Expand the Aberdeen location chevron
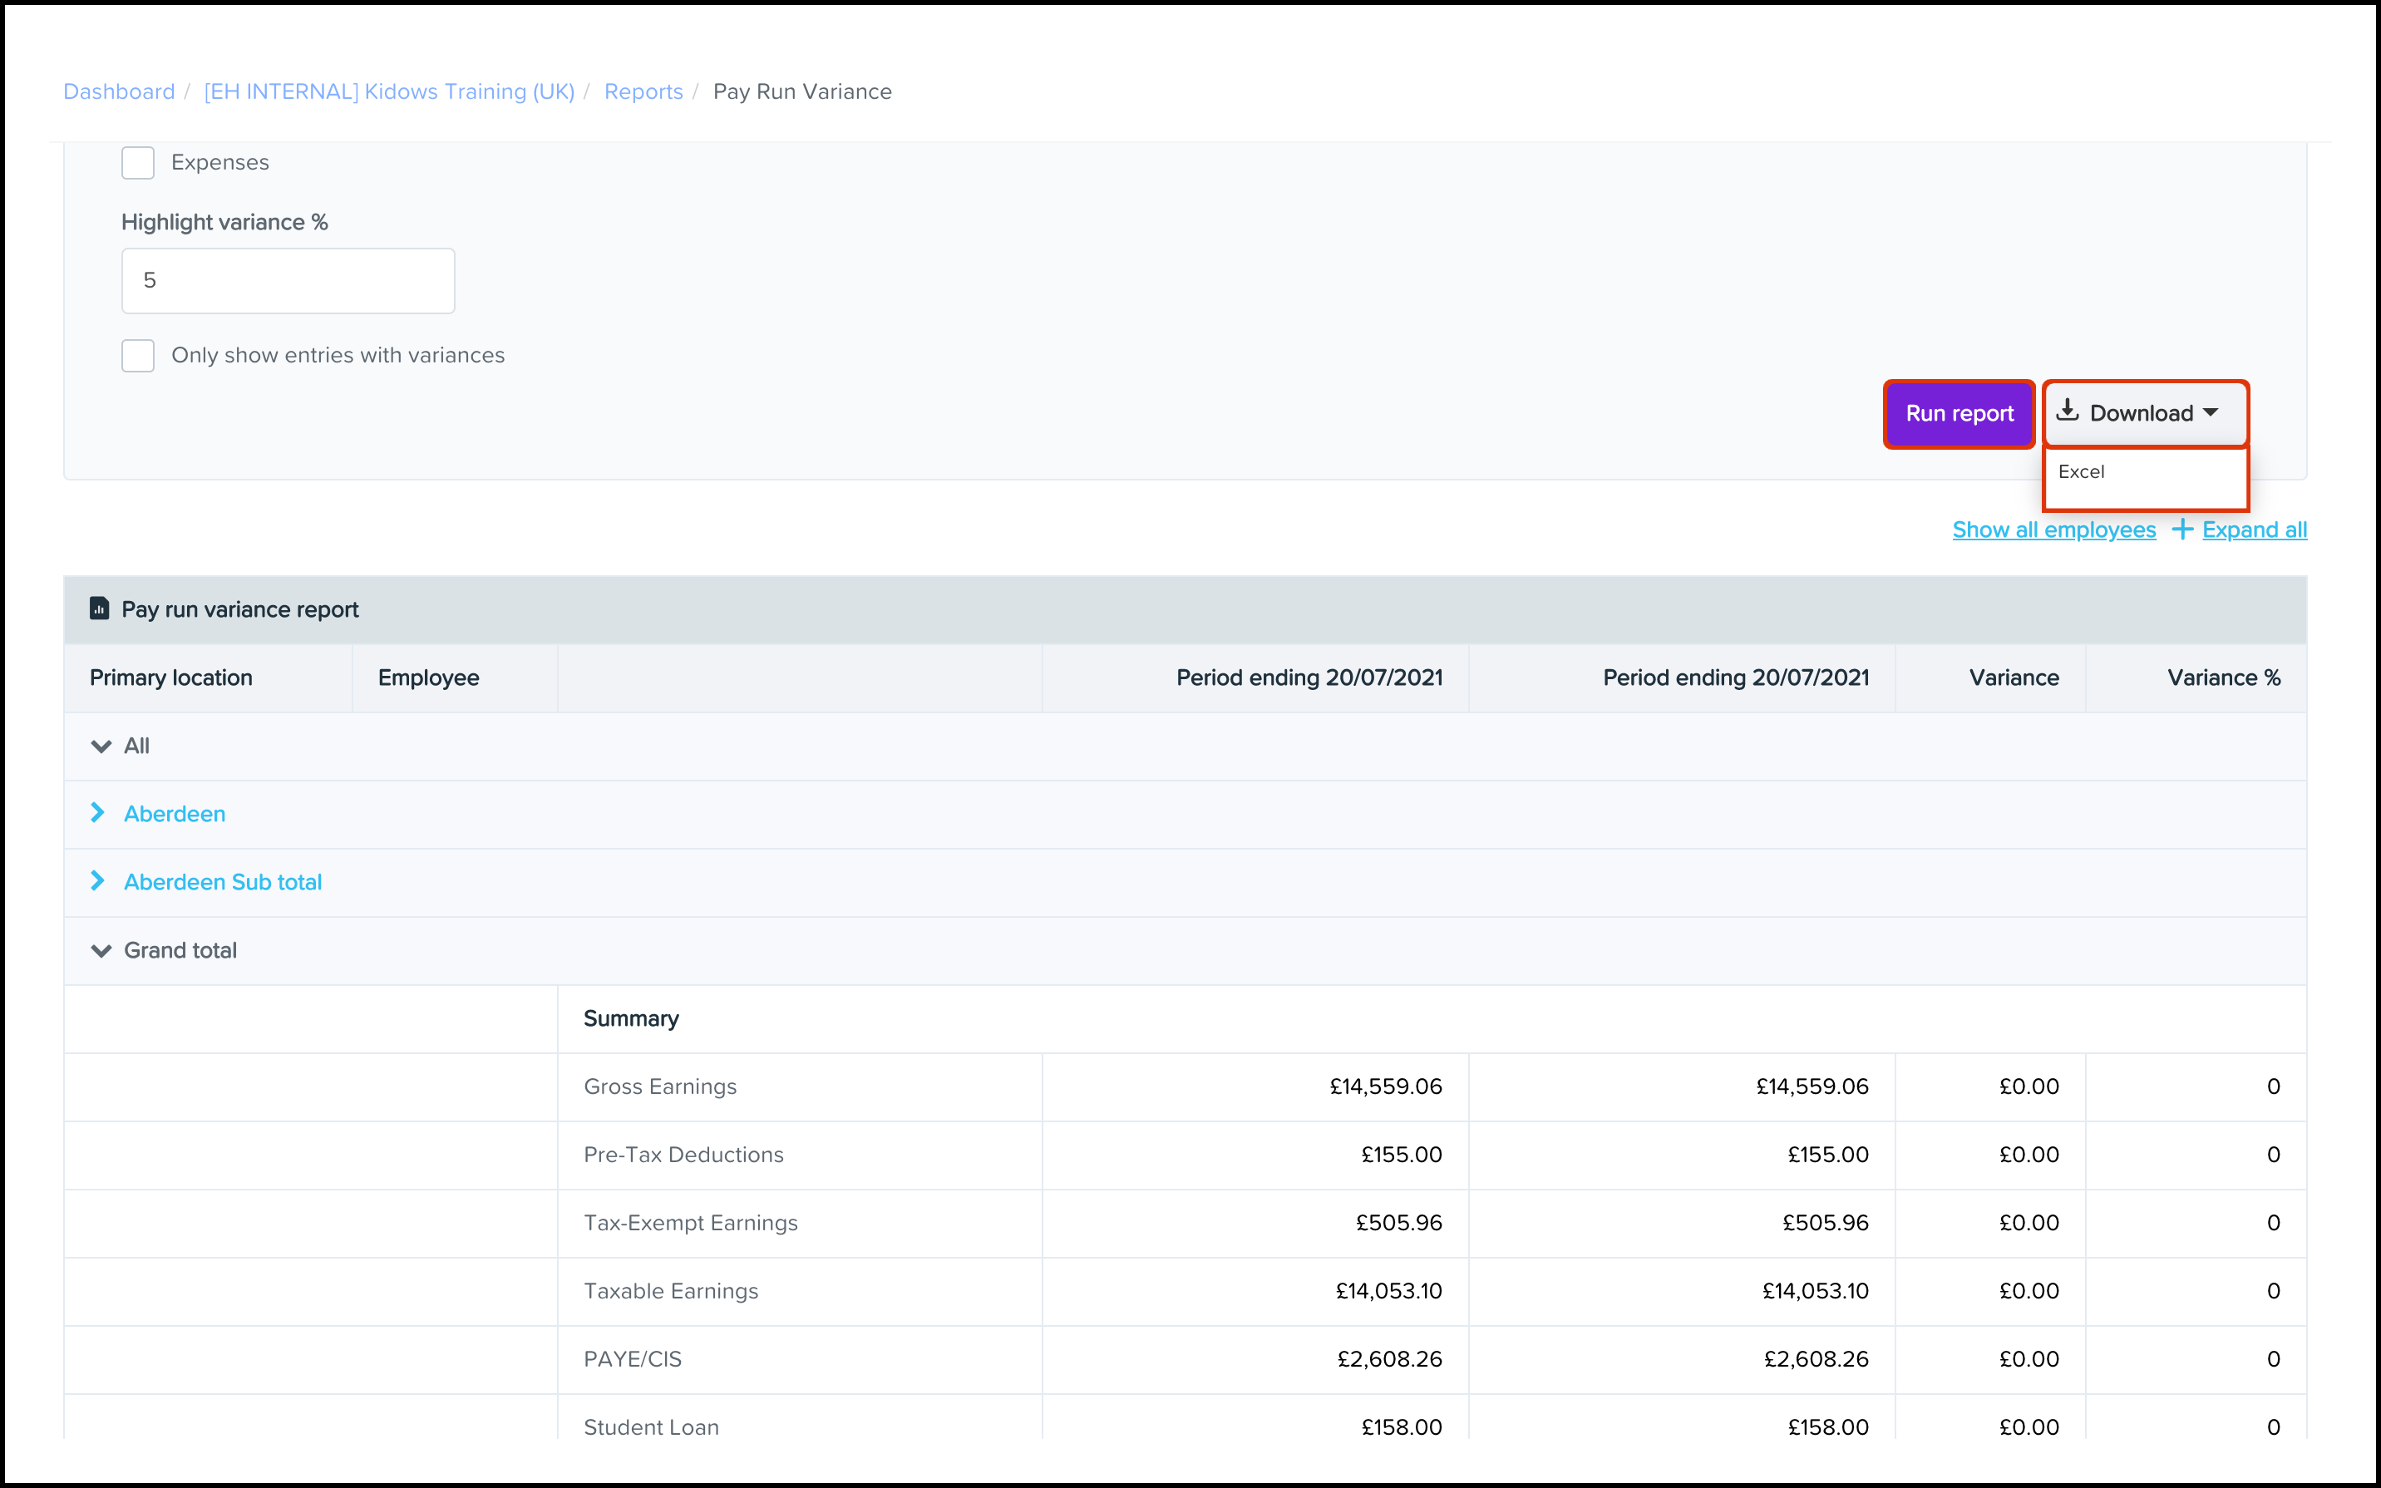This screenshot has height=1488, width=2381. point(97,813)
